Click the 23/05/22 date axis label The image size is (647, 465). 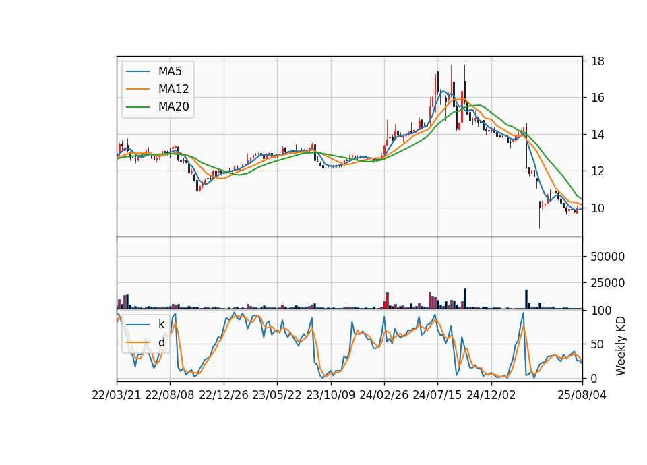point(277,395)
